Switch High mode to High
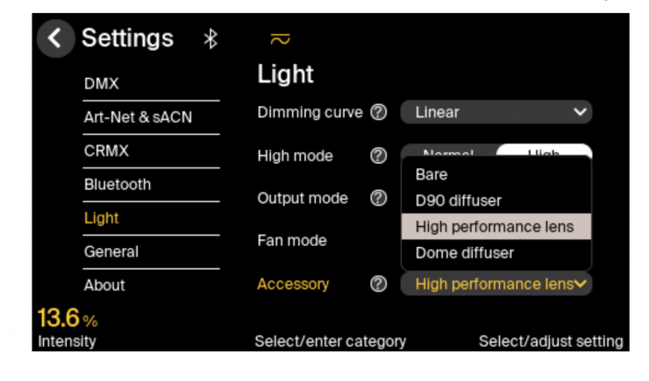The image size is (649, 381). point(544,151)
